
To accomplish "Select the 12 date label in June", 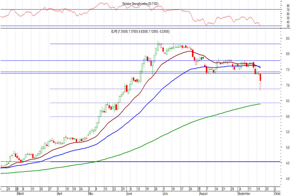I will pos(139,189).
